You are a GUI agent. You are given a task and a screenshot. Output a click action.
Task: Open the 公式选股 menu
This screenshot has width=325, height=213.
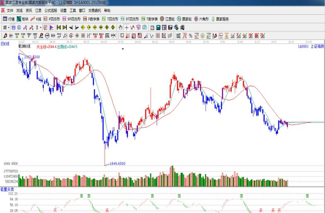pyautogui.click(x=50, y=10)
